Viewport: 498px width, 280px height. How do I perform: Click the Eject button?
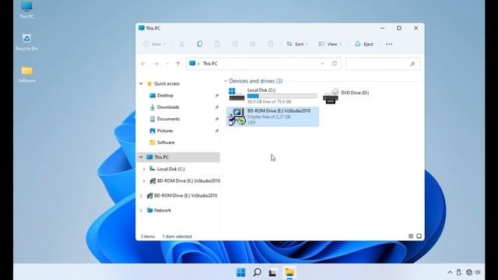(364, 44)
